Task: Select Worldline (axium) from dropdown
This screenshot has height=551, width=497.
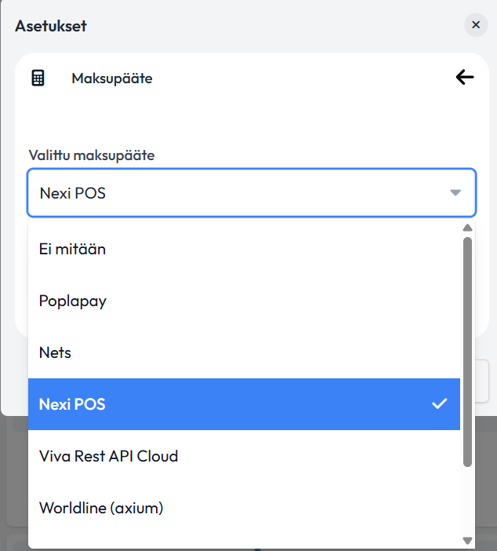Action: (x=244, y=508)
